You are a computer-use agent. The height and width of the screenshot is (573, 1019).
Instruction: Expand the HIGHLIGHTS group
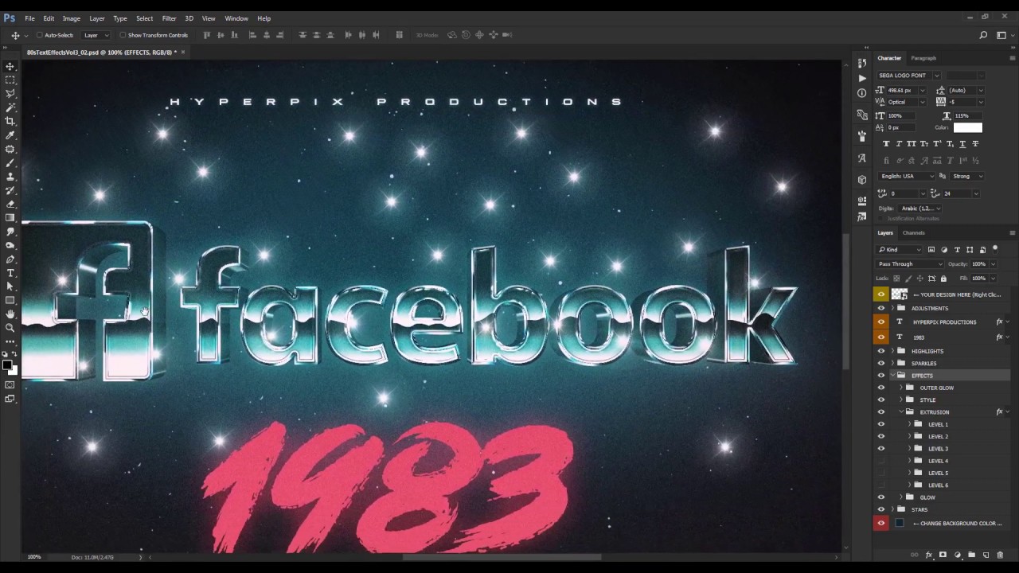point(892,351)
